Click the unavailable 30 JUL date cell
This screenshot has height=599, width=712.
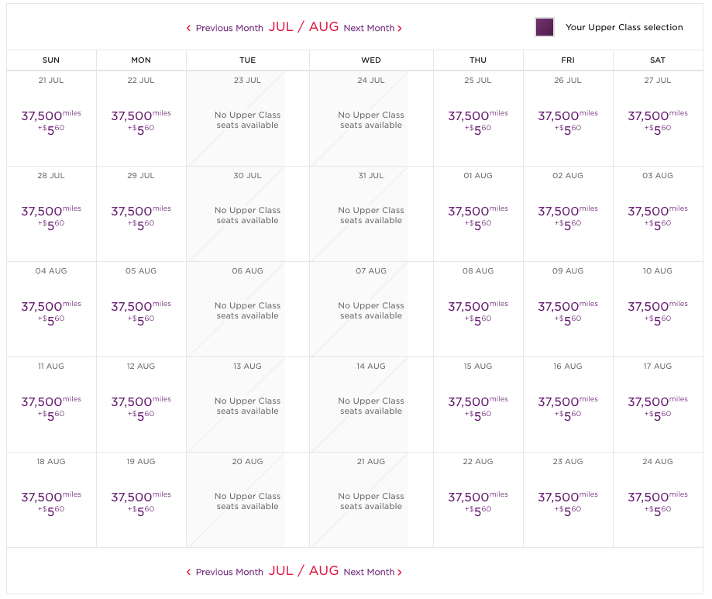(247, 214)
